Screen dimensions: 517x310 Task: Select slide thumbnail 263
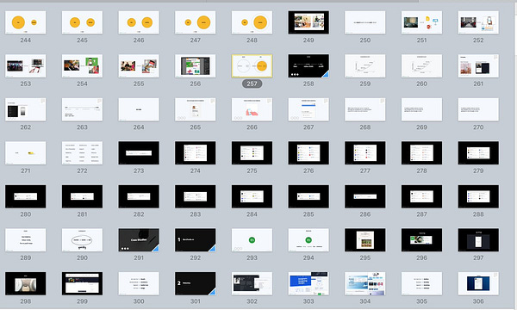pyautogui.click(x=82, y=109)
